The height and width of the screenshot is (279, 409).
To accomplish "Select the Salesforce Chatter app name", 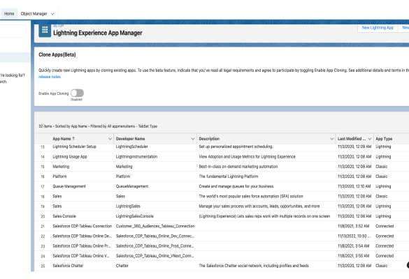I will 68,266.
